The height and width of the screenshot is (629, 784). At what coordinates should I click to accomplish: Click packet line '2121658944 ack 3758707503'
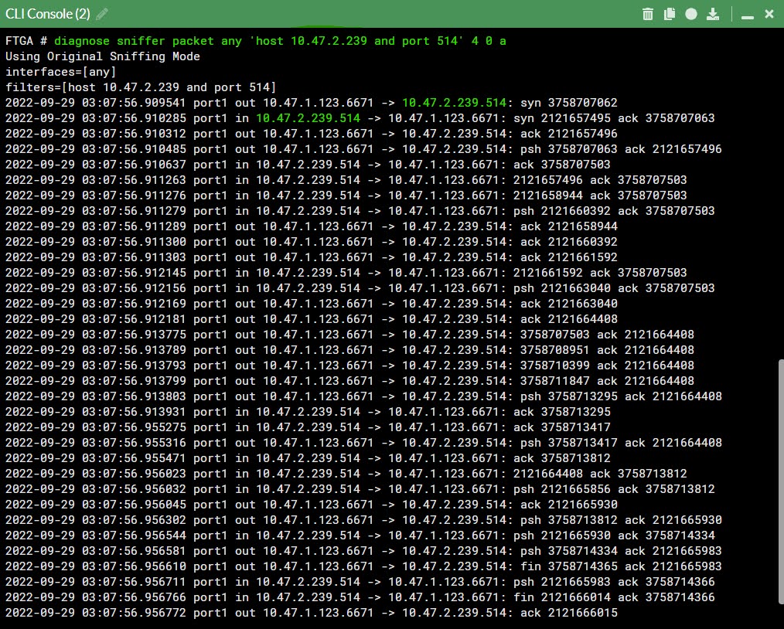coord(346,195)
